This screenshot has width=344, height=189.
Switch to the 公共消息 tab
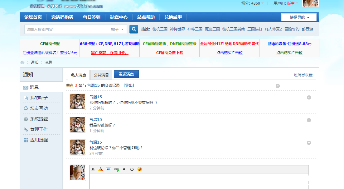(101, 75)
